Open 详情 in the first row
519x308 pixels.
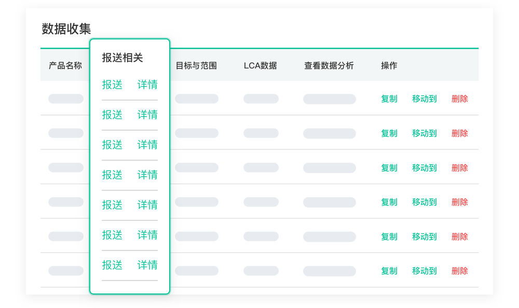pos(147,85)
